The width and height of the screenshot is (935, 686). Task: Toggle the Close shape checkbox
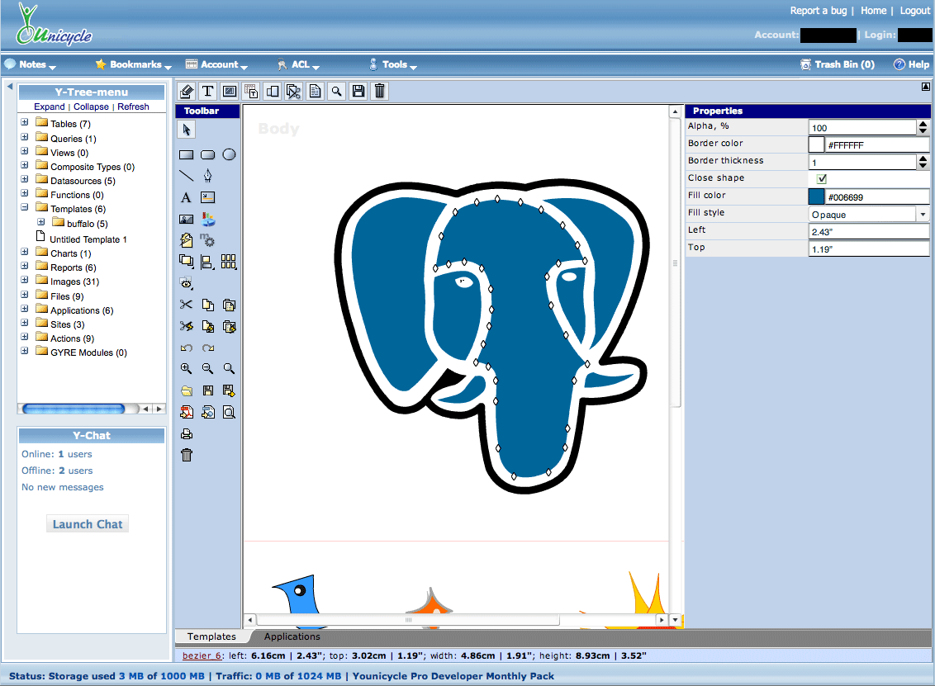(822, 179)
